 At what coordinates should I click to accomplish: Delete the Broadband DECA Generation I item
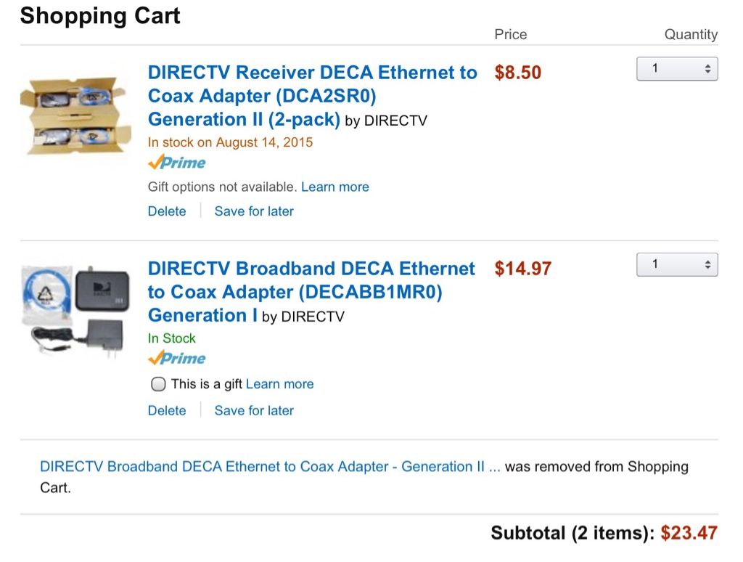point(167,410)
